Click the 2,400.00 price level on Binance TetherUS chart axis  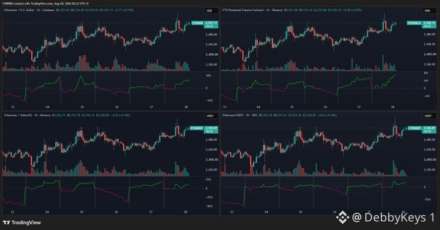[x=212, y=160]
